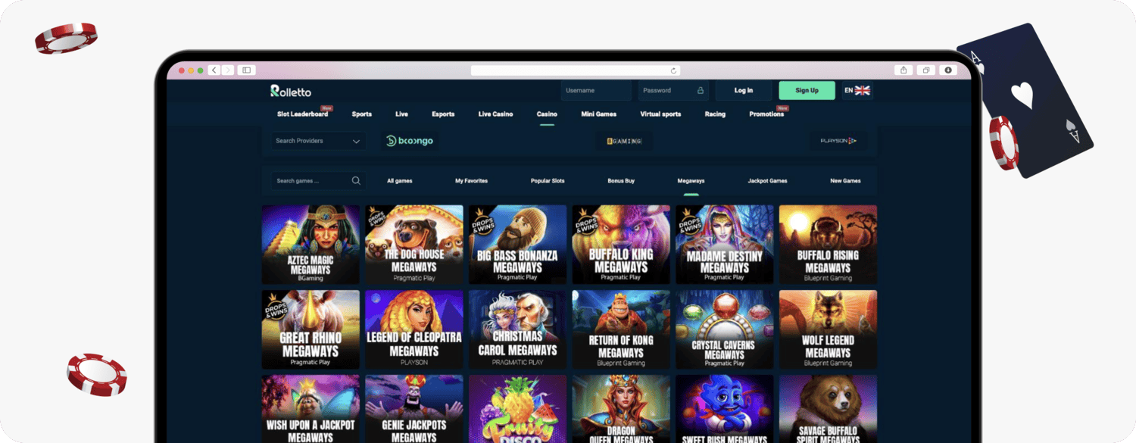Switch to the Popular Slots tab

[x=548, y=181]
